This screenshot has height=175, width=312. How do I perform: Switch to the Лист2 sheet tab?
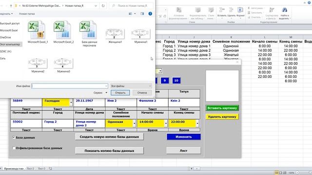pyautogui.click(x=30, y=169)
